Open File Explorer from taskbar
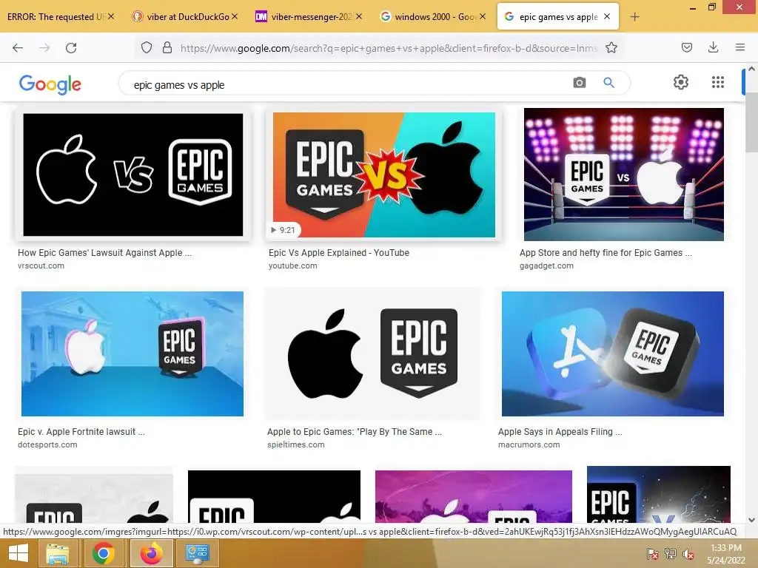 [58, 553]
